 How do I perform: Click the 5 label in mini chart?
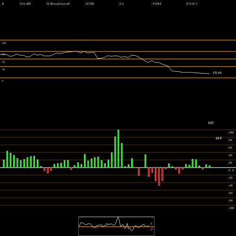pyautogui.click(x=151, y=224)
